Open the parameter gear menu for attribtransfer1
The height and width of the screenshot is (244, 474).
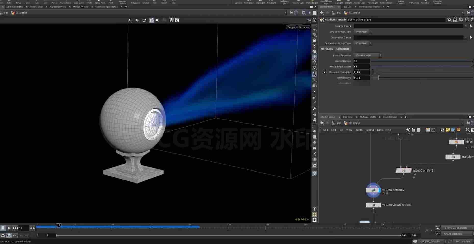(449, 20)
